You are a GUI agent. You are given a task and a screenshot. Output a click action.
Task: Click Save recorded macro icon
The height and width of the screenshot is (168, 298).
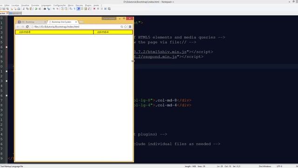pyautogui.click(x=109, y=9)
